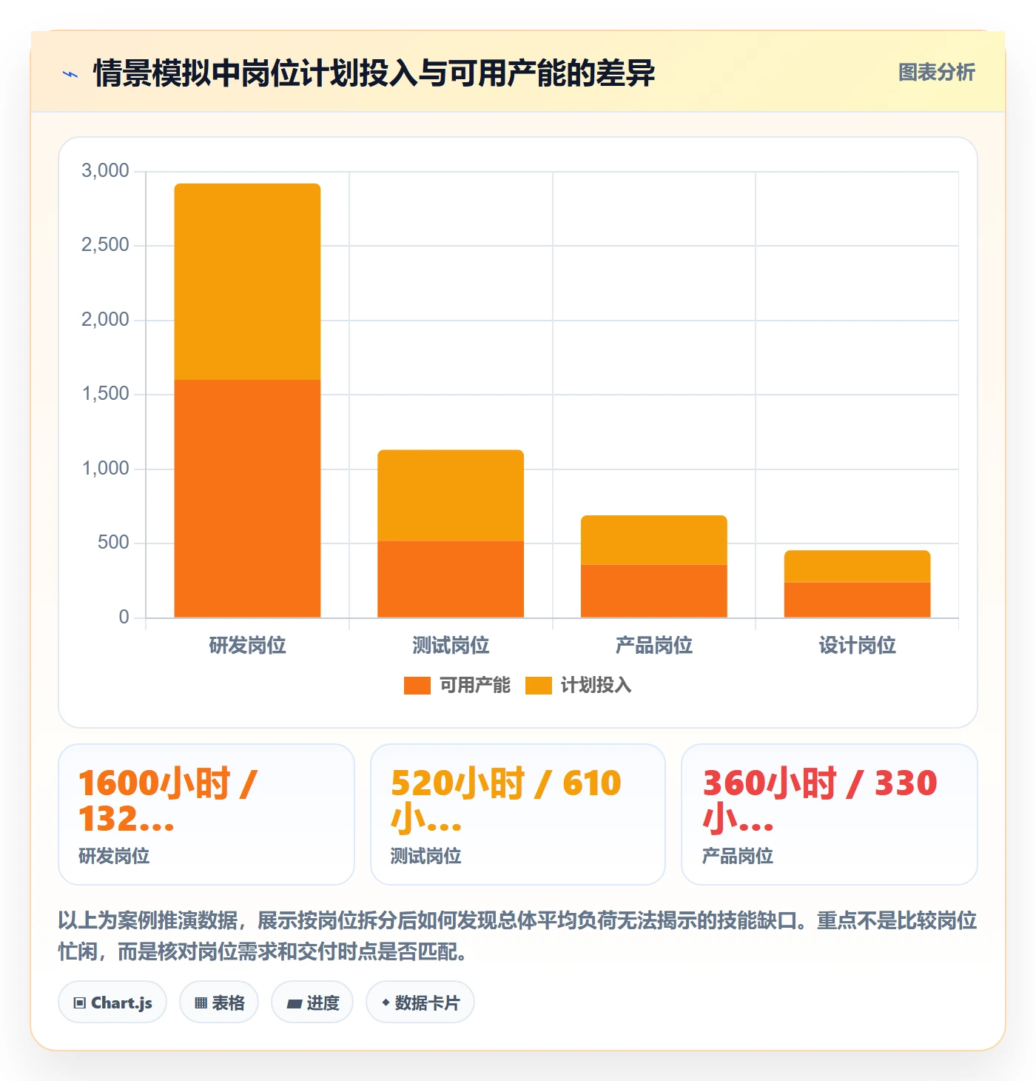Screen dimensions: 1036x1081
Task: Open the 产品岗位 data card
Action: [x=830, y=814]
